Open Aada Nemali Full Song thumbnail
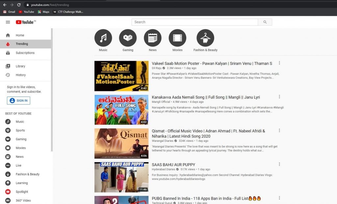337x204 pixels. (121, 110)
